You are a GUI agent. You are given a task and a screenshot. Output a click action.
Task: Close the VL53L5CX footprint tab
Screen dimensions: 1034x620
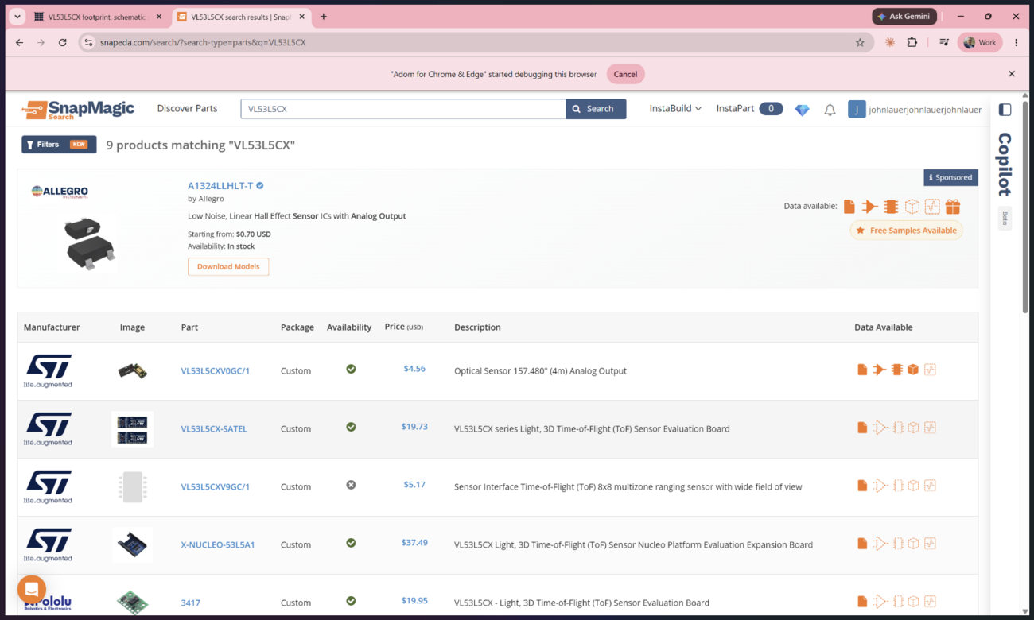pos(158,17)
